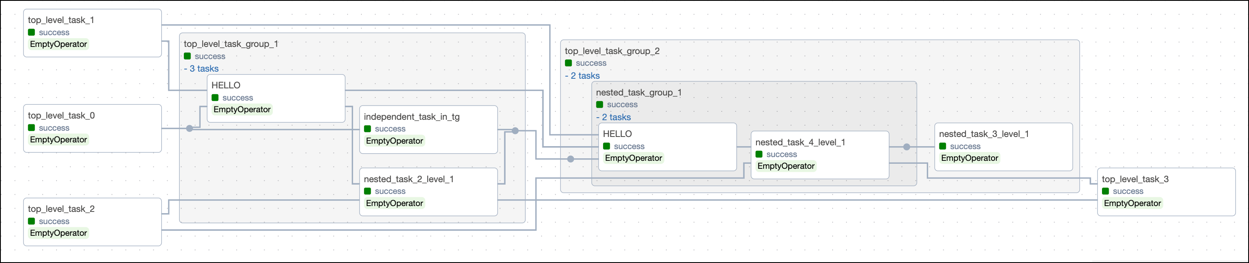Click the green status icon on nested_task_2_level_1
The image size is (1249, 263).
[367, 192]
